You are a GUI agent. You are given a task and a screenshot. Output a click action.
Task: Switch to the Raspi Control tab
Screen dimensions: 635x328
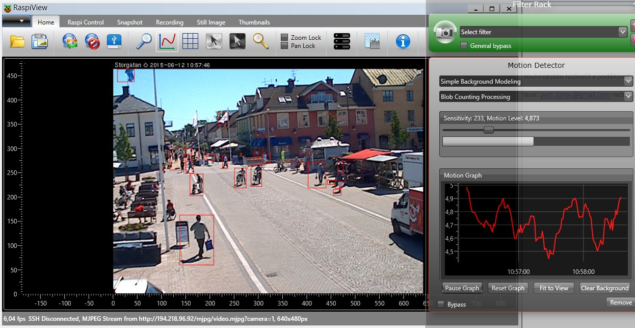[x=86, y=22]
